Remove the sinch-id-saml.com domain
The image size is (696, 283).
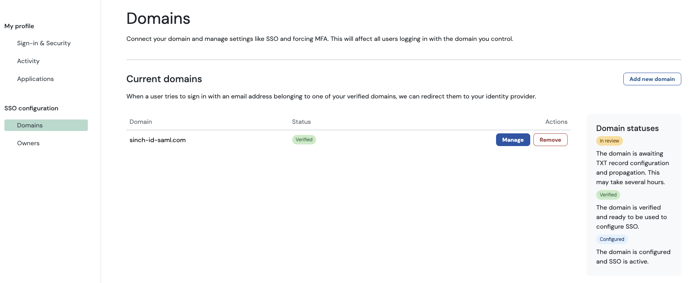(x=550, y=140)
